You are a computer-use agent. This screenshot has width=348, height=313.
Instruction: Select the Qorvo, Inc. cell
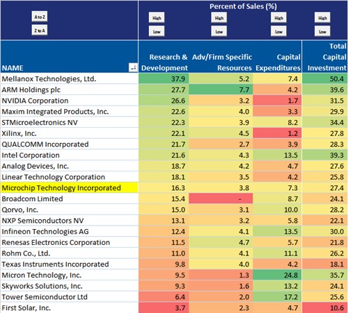[69, 210]
